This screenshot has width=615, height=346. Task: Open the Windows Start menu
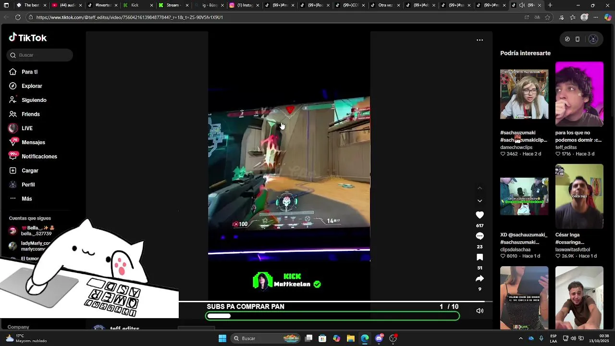222,338
